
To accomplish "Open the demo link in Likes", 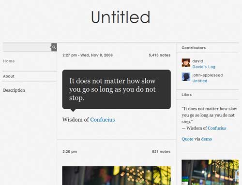I will (206, 139).
